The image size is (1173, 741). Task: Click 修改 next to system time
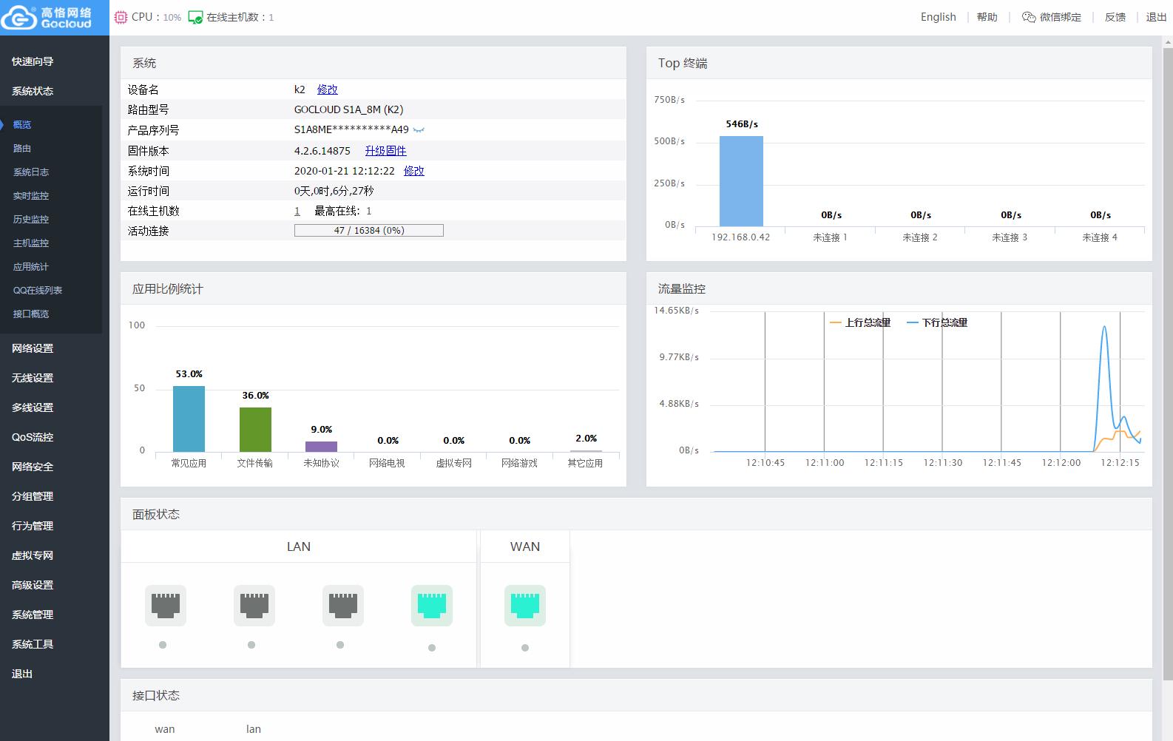pos(414,171)
